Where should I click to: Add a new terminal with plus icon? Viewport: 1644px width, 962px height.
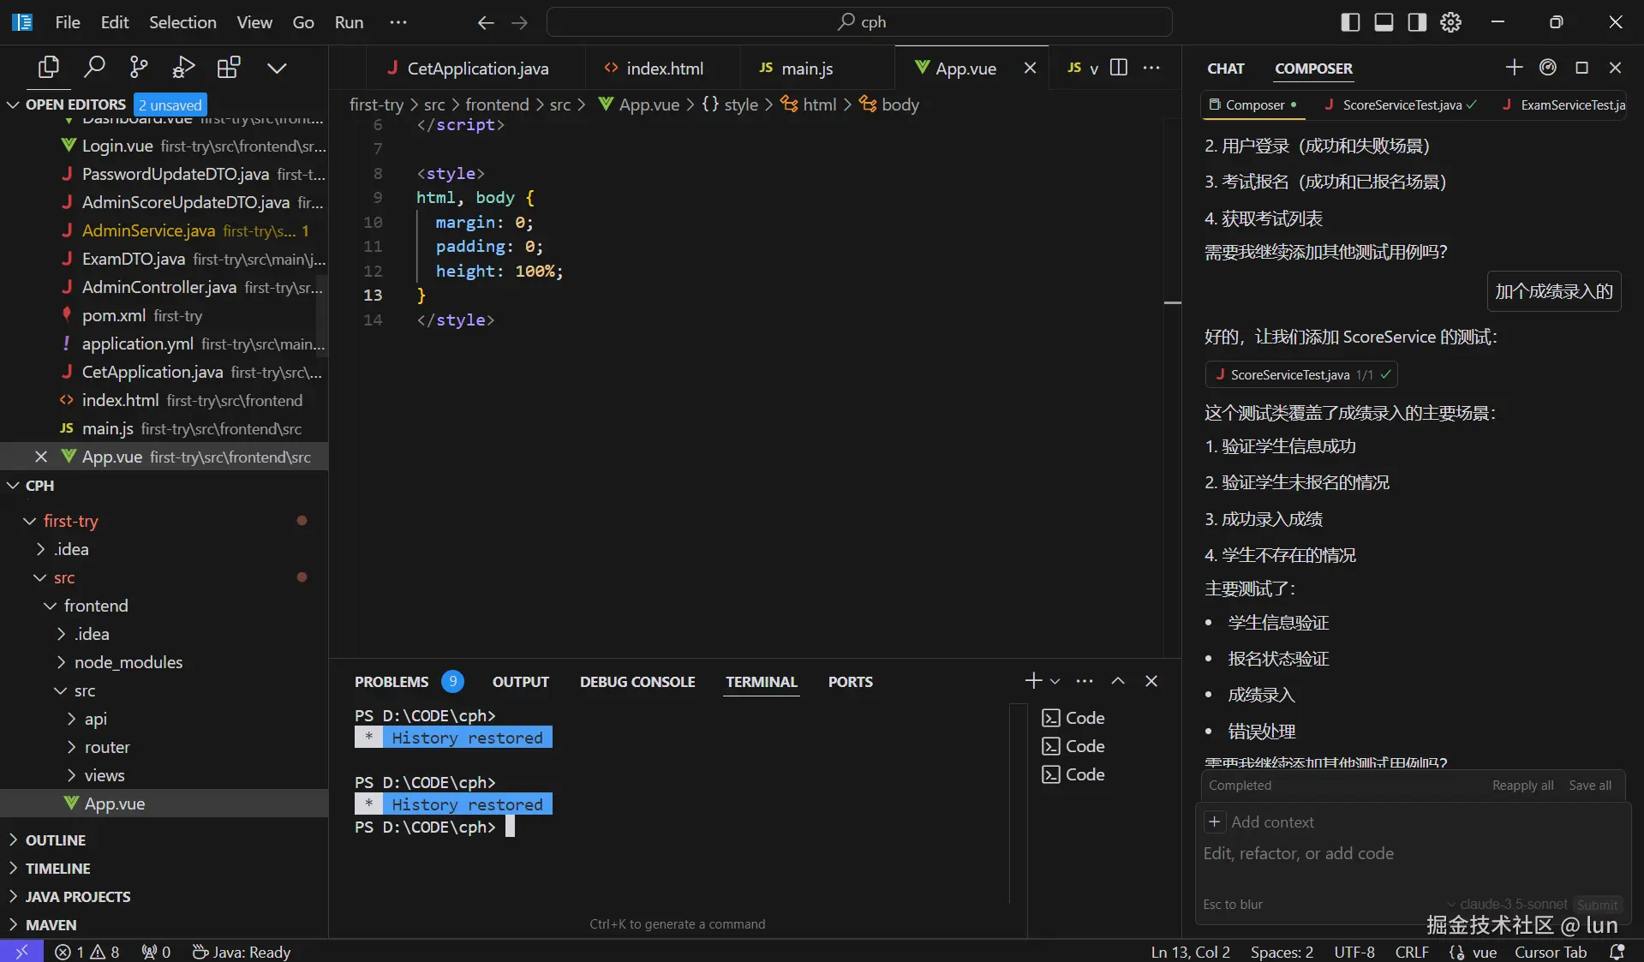point(1033,681)
